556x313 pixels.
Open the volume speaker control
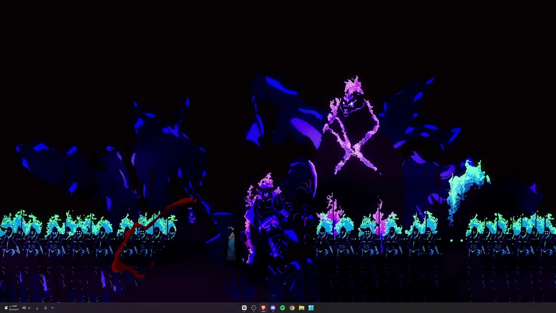point(24,308)
